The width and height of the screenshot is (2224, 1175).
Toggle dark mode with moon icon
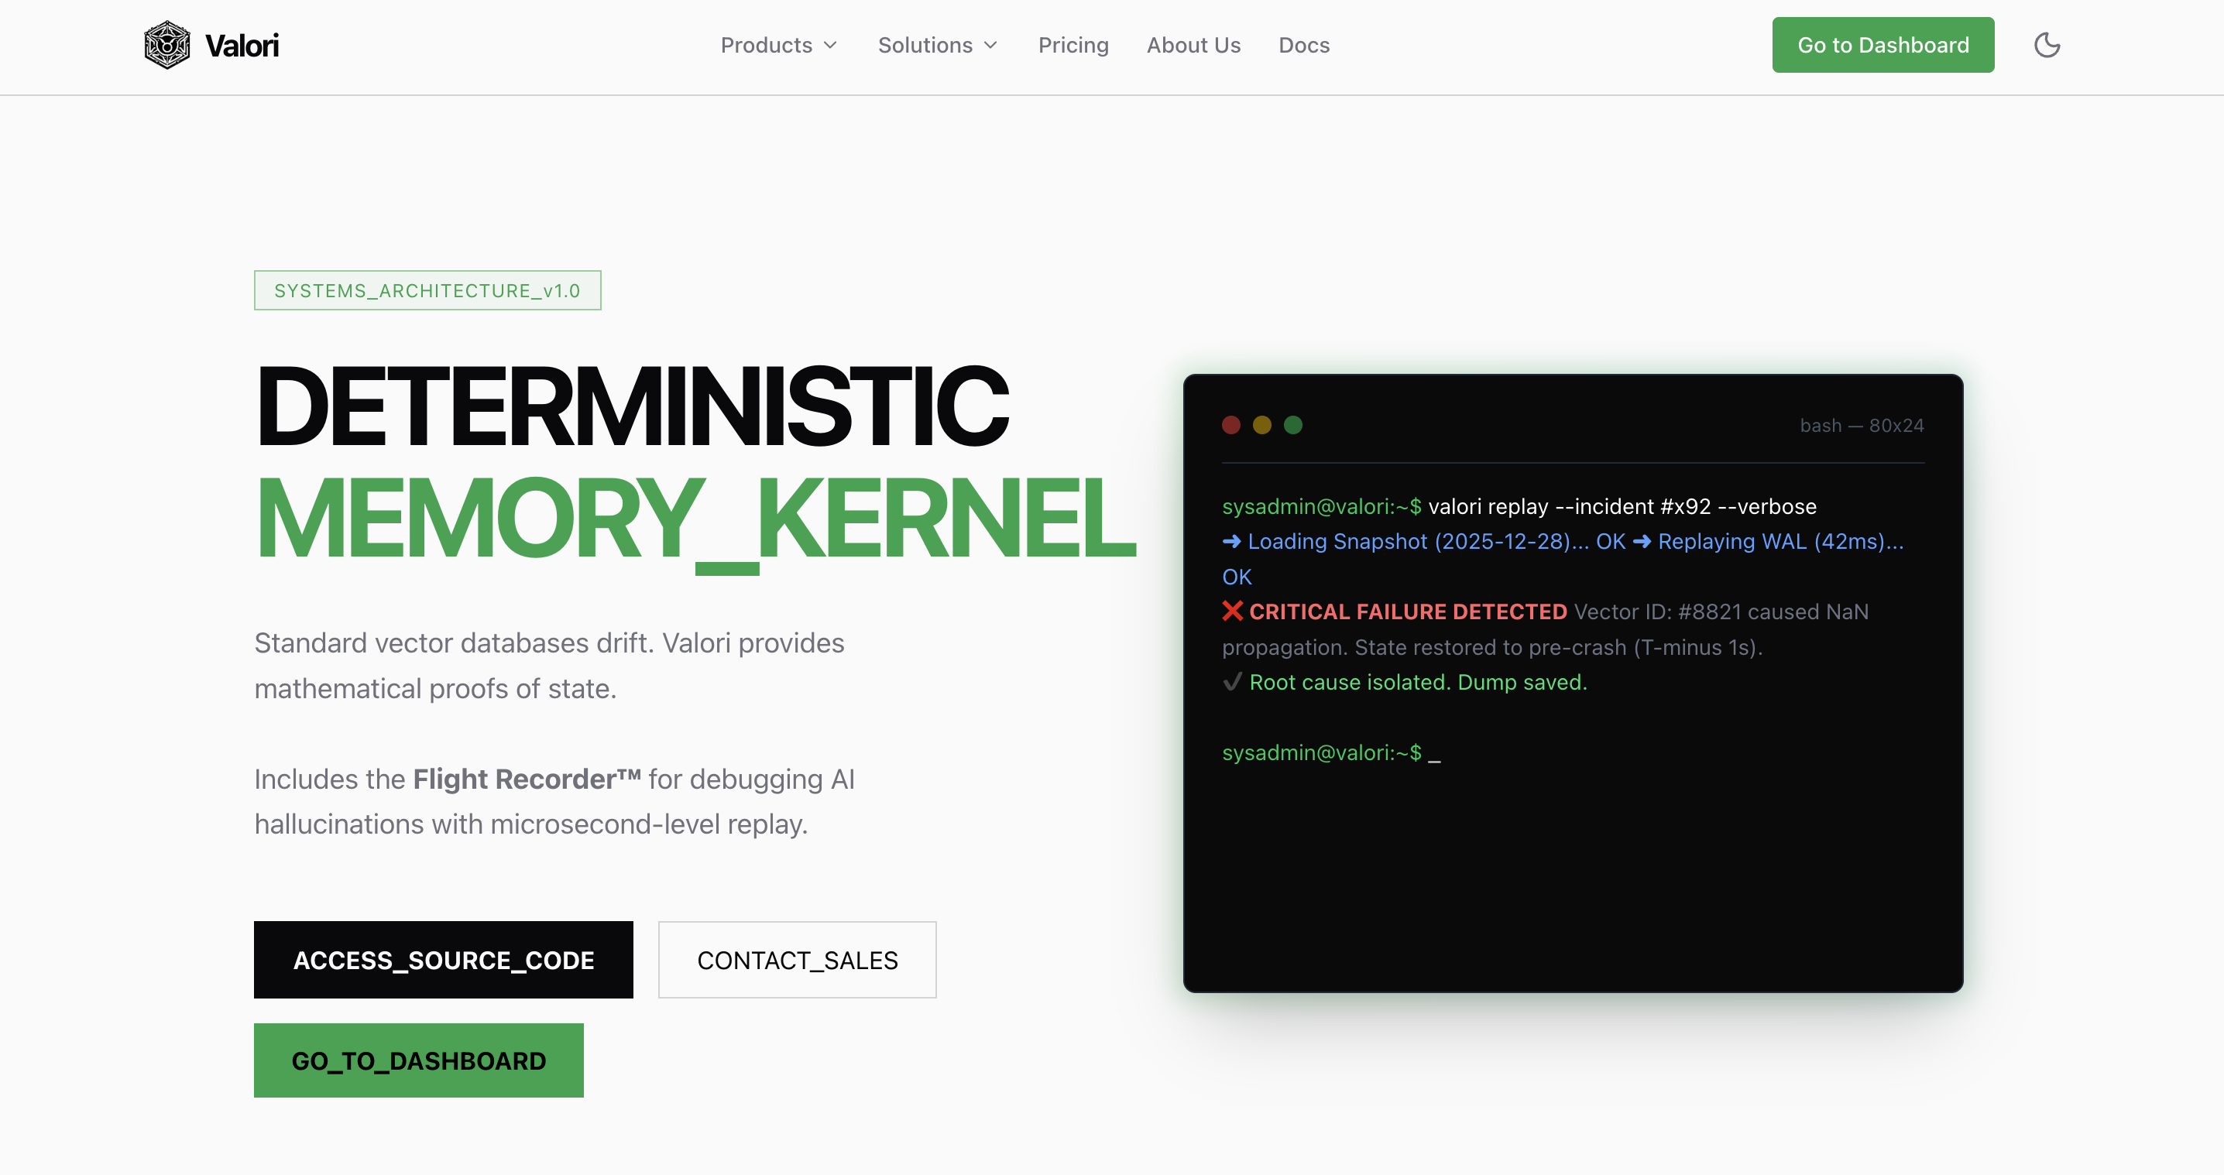[2046, 45]
